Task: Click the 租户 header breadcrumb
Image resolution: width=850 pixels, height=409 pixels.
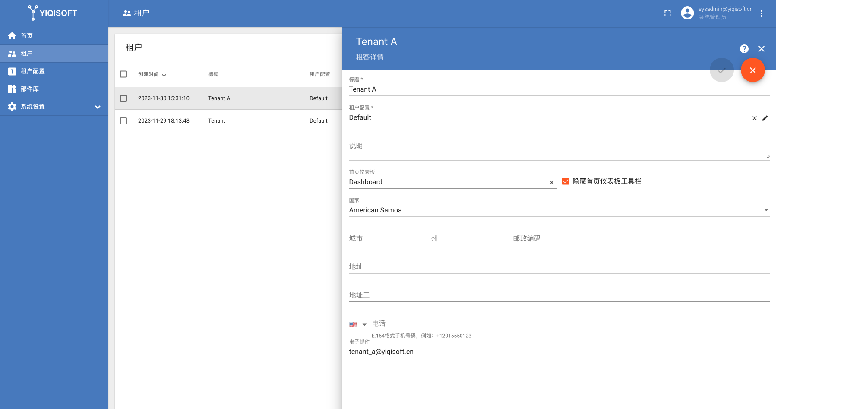Action: point(136,13)
